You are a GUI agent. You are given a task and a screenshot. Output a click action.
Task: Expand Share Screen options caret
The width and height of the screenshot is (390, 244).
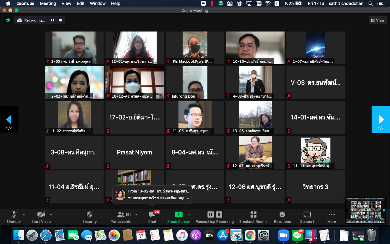tap(189, 215)
